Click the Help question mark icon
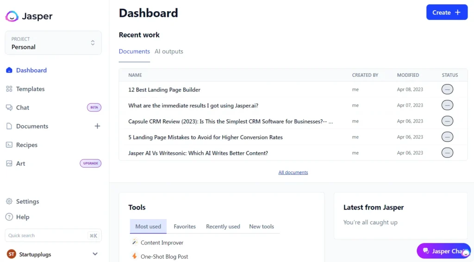This screenshot has width=474, height=262. 9,217
